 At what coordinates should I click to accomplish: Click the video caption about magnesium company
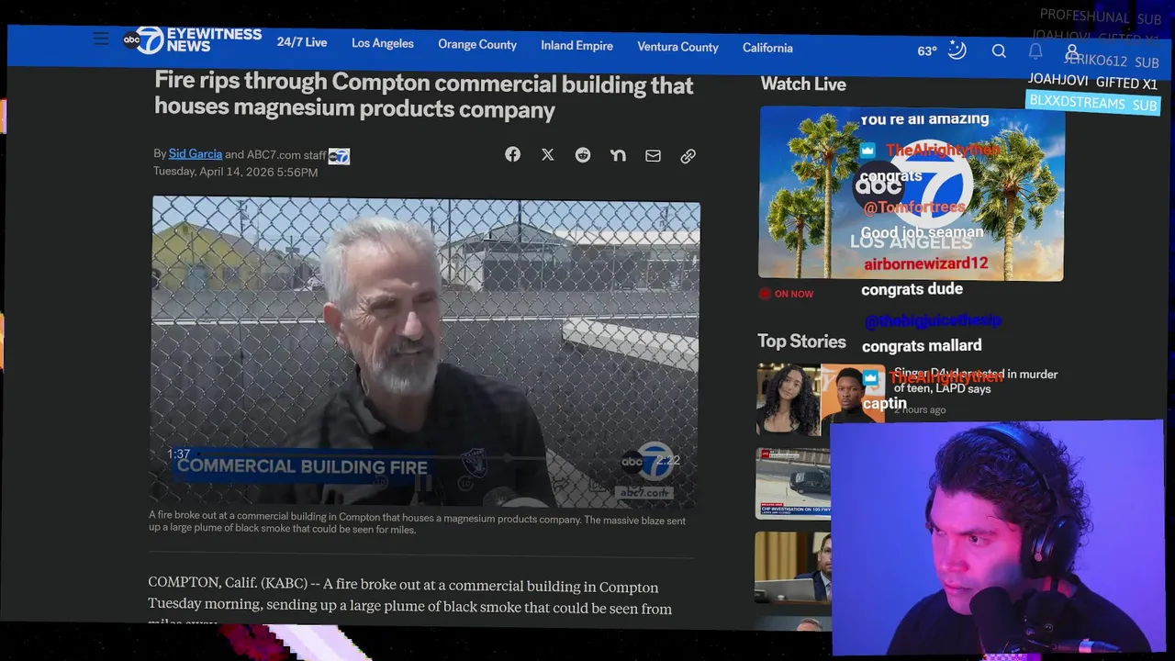418,524
